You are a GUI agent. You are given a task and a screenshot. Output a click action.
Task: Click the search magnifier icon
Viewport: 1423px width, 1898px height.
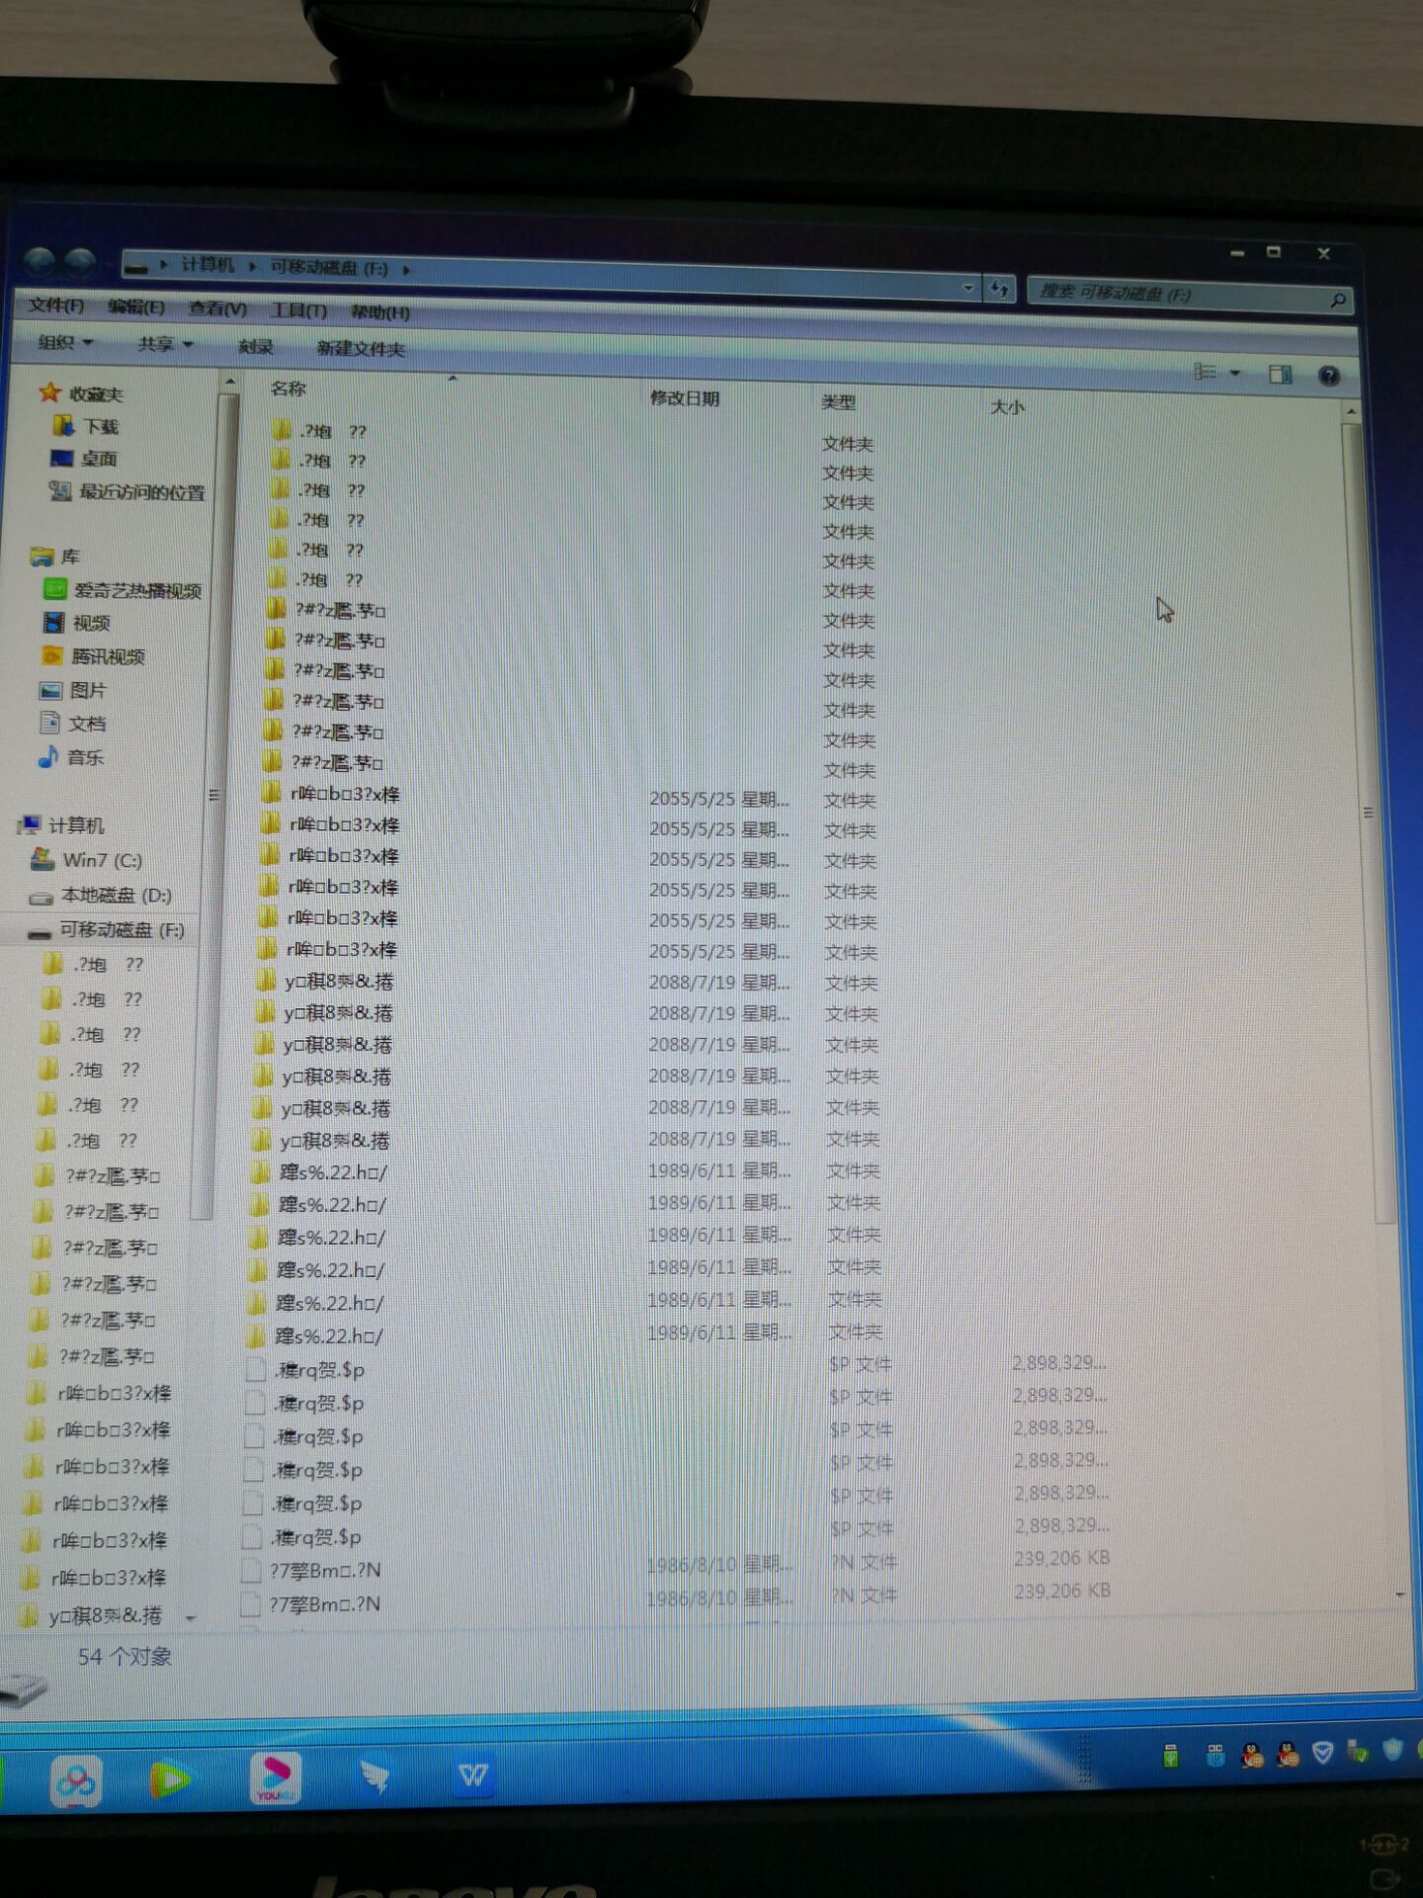(1337, 301)
